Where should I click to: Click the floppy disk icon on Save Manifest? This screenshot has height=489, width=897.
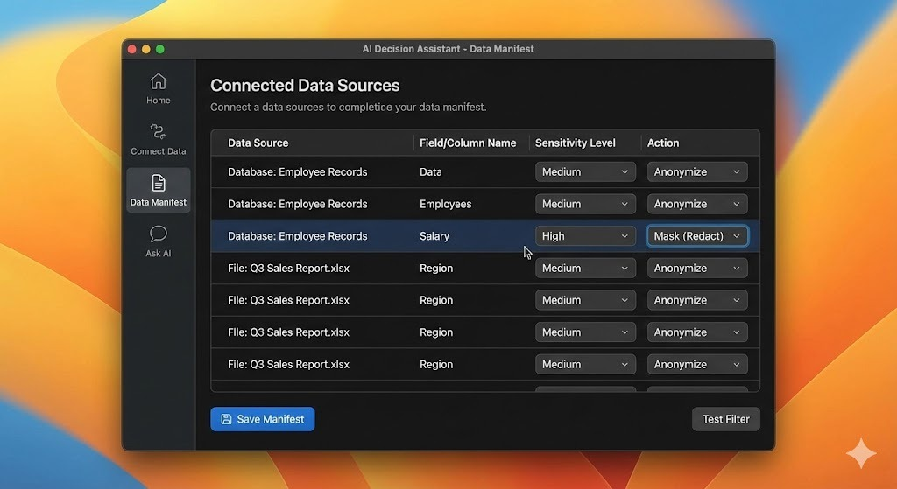tap(226, 419)
